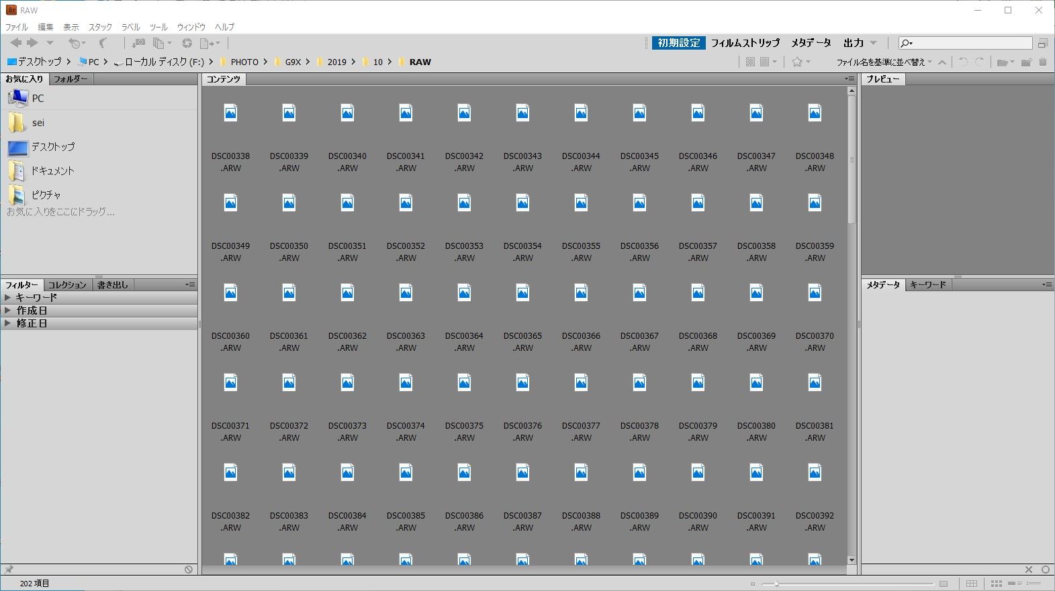Toggle compact mode icon beside search

tap(1042, 43)
